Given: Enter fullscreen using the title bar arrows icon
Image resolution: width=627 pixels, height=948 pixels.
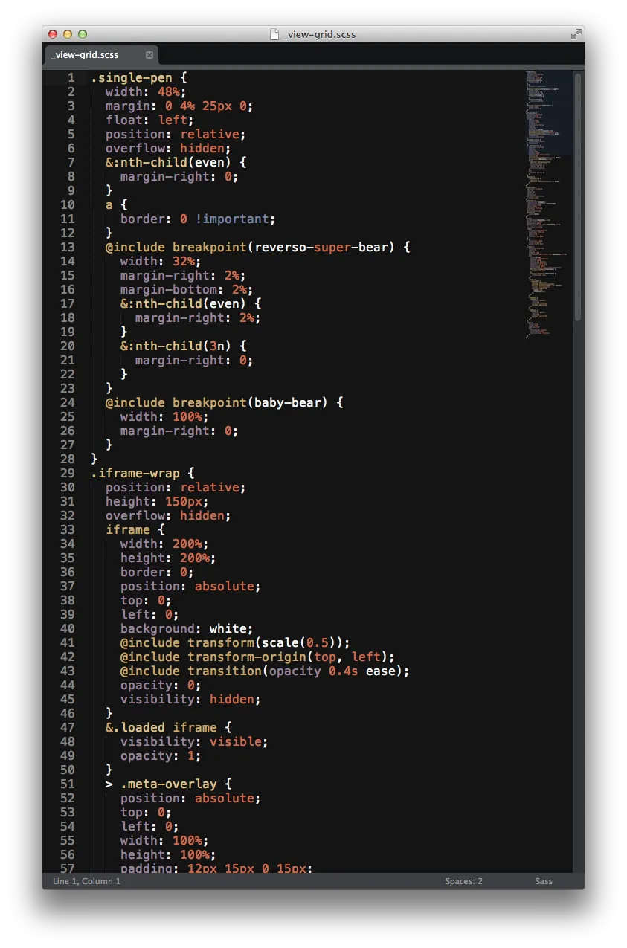Looking at the screenshot, I should click(x=576, y=34).
